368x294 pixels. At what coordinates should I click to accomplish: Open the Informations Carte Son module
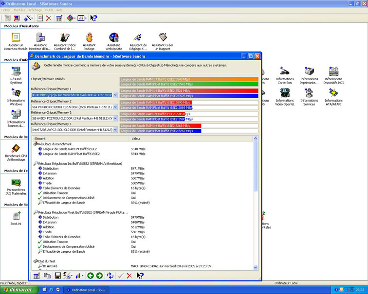point(285,75)
